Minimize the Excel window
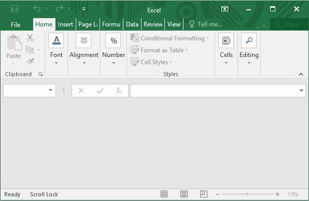This screenshot has height=201, width=309. (248, 9)
